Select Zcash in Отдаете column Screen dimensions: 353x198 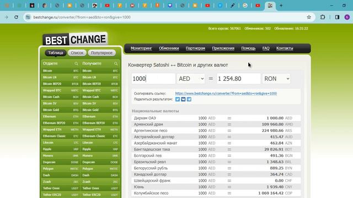point(61,182)
